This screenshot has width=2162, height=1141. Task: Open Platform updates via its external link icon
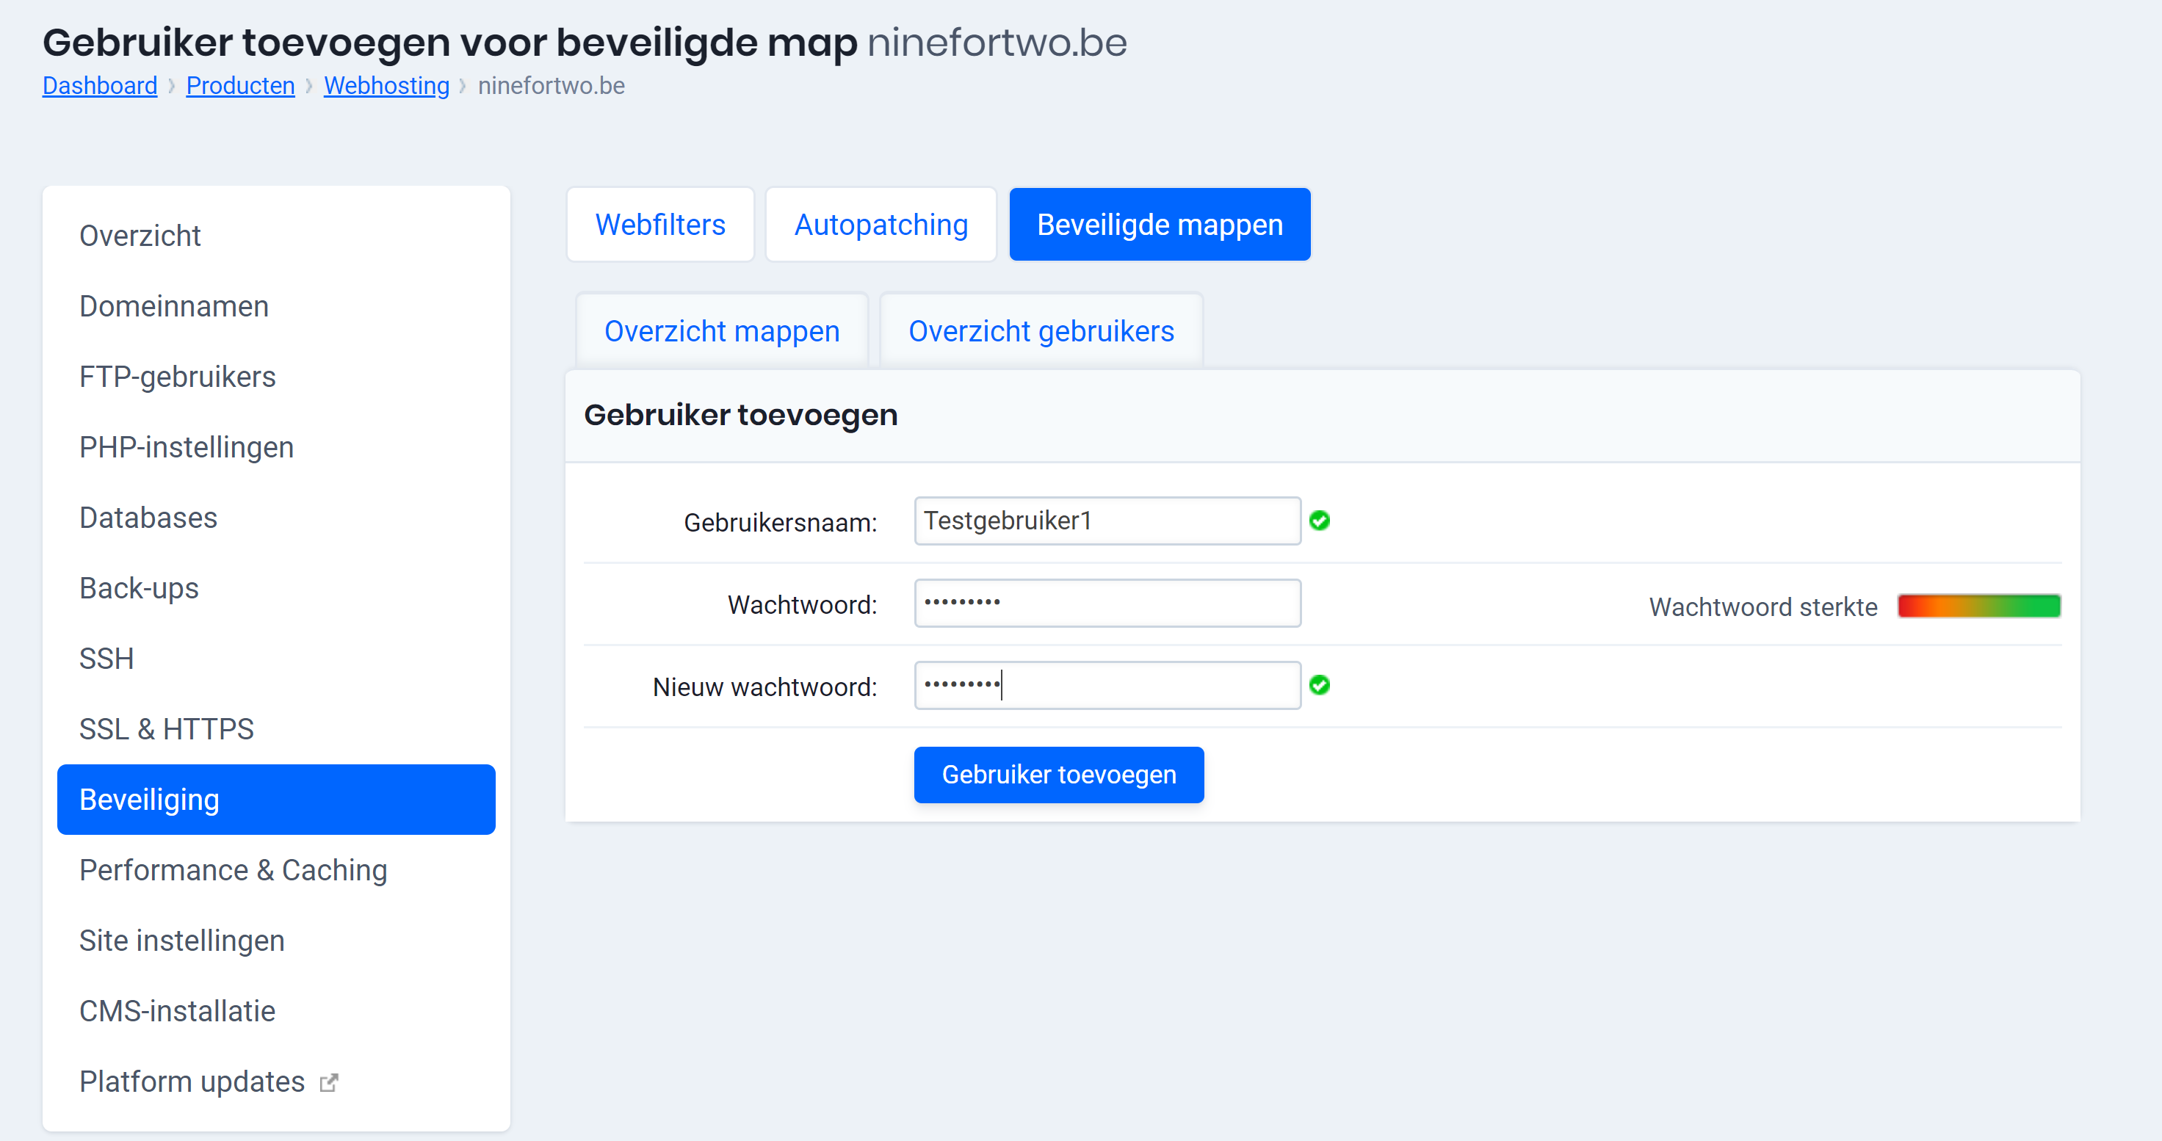tap(328, 1082)
